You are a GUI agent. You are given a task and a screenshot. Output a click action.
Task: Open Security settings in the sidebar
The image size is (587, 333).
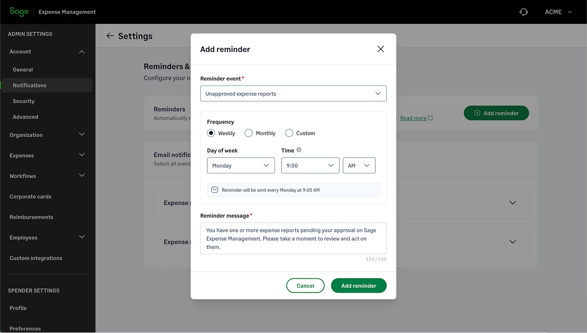pyautogui.click(x=23, y=101)
